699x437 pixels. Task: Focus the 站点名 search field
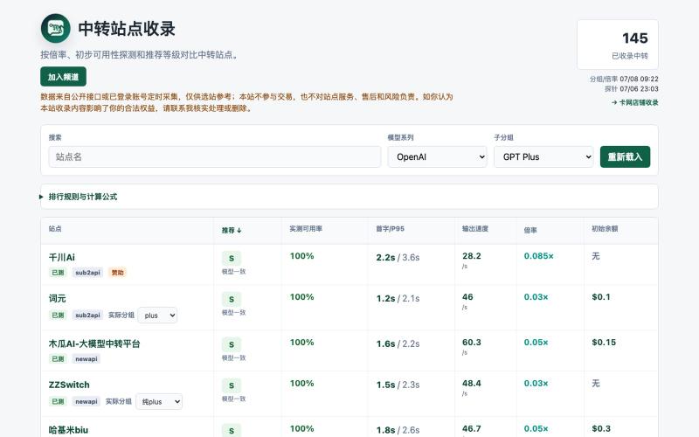pos(215,157)
